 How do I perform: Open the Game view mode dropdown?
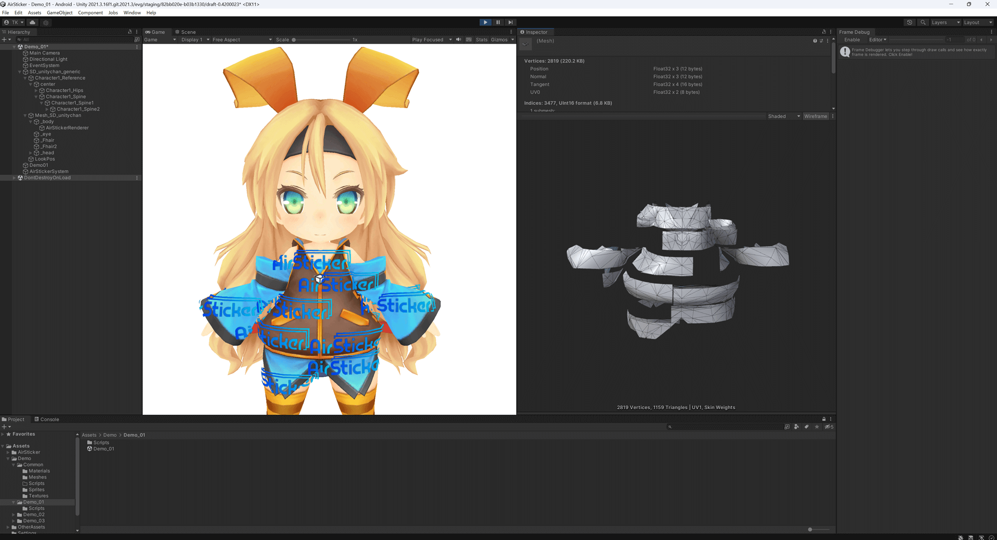[160, 39]
